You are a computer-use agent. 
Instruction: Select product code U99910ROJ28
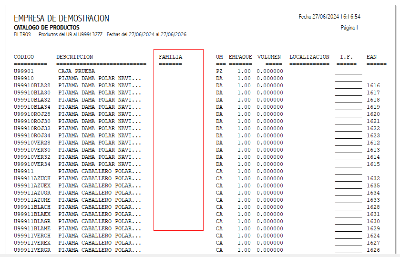pyautogui.click(x=32, y=114)
